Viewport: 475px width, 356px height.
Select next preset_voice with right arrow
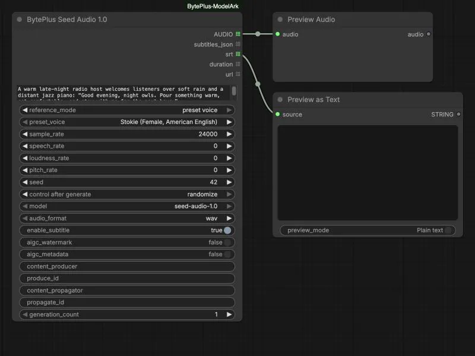tap(229, 122)
